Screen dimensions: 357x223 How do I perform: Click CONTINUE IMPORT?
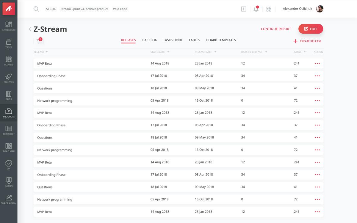[x=276, y=29]
